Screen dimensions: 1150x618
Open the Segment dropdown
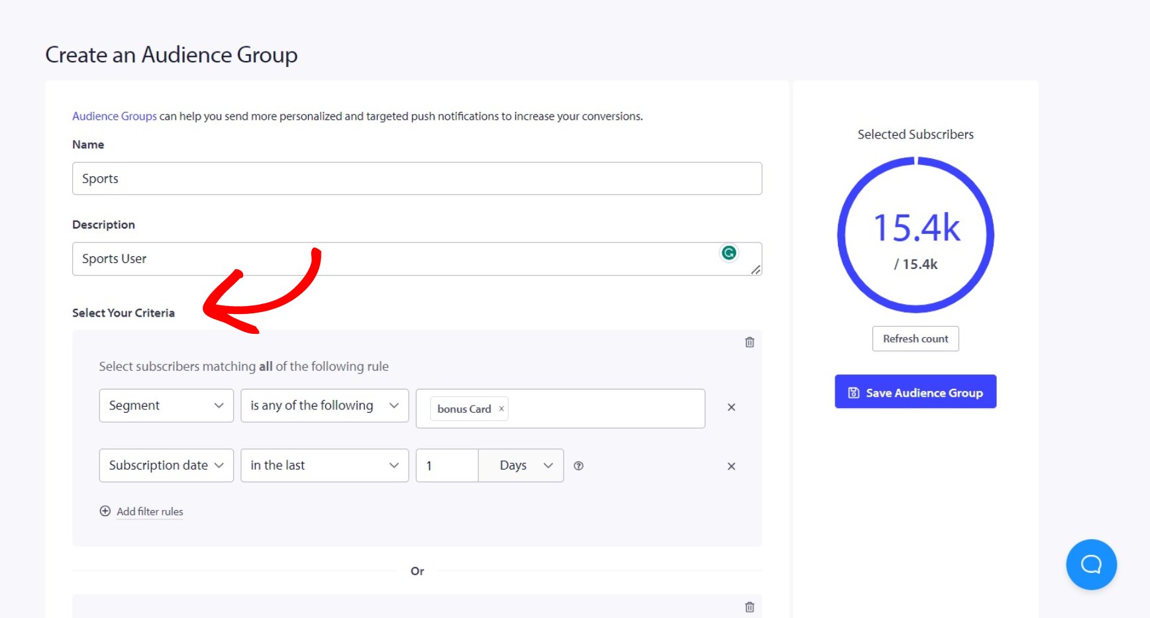click(166, 405)
